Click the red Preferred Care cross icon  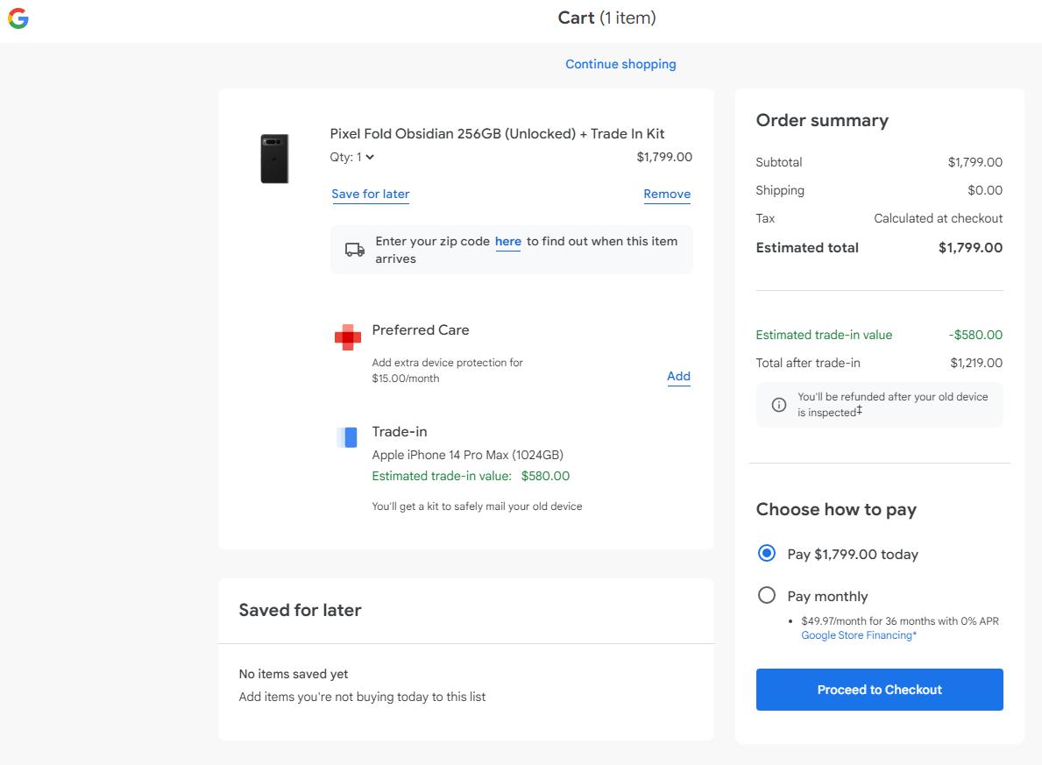coord(348,336)
